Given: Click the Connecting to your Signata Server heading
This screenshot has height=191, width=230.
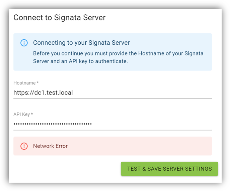Looking at the screenshot, I should [x=81, y=43].
